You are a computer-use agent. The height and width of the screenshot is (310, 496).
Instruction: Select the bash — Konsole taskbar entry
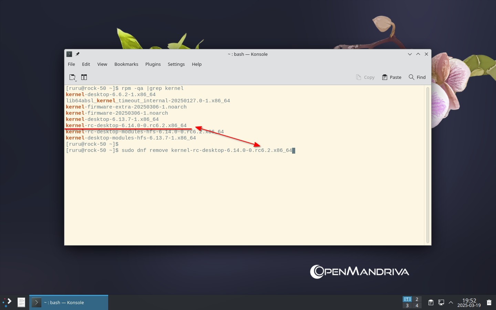coord(69,302)
